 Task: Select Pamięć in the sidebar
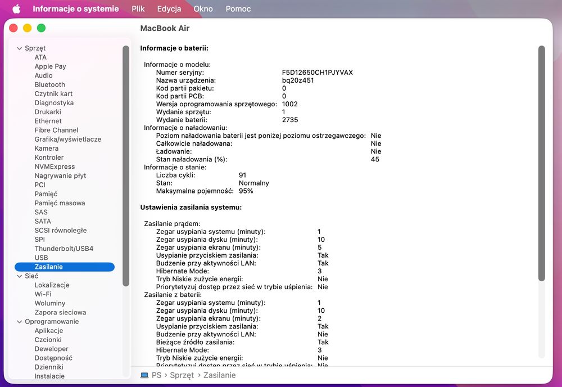click(46, 193)
